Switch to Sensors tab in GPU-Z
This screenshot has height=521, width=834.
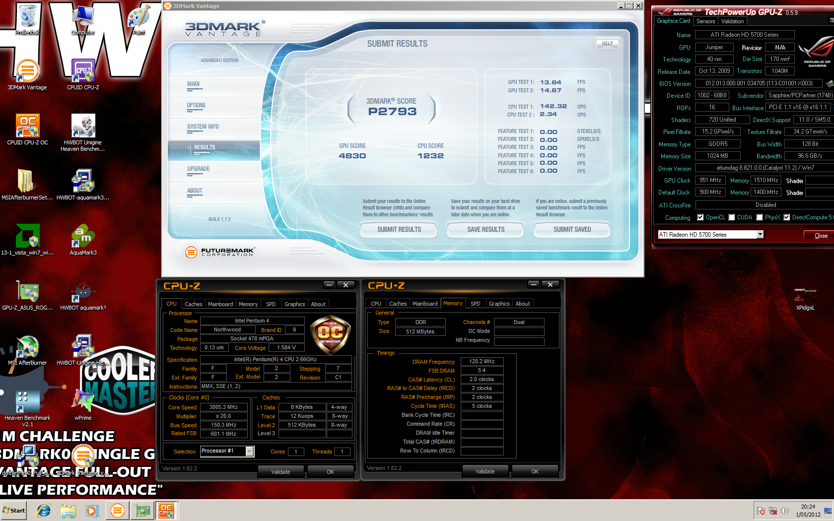pyautogui.click(x=705, y=21)
